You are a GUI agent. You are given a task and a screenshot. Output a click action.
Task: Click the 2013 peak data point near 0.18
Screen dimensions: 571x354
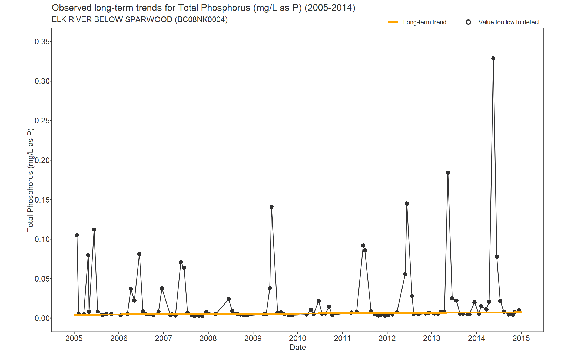point(448,173)
